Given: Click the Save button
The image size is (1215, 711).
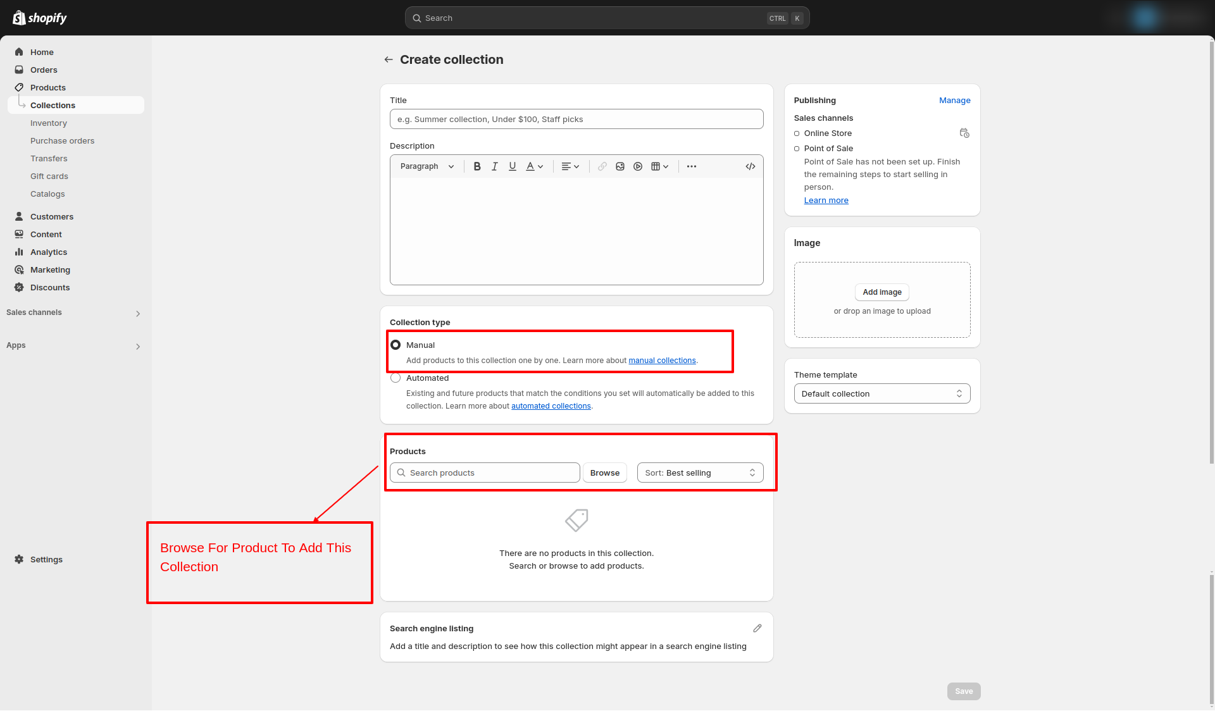Looking at the screenshot, I should [x=964, y=691].
